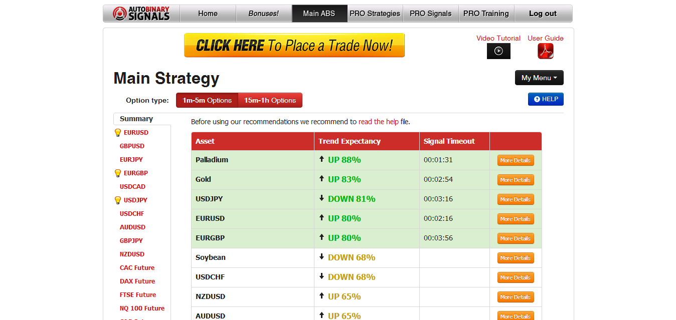The height and width of the screenshot is (320, 676).
Task: Select NQ 100 Future in sidebar
Action: pos(142,308)
